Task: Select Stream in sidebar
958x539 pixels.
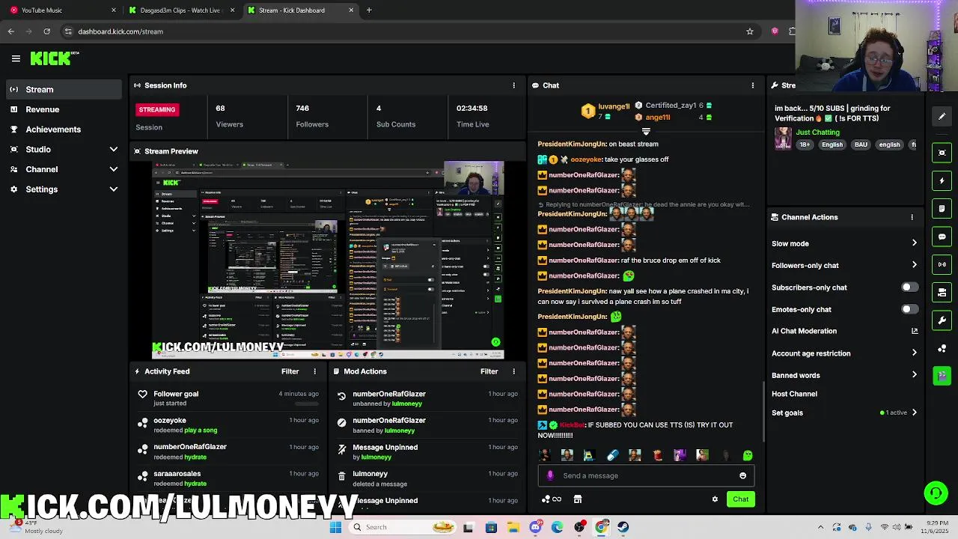Action: (x=63, y=89)
